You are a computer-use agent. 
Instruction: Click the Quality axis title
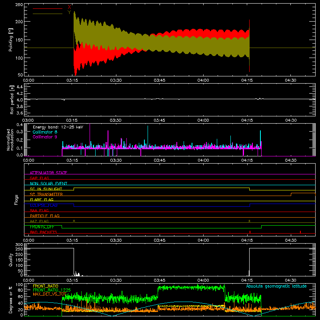(11, 260)
